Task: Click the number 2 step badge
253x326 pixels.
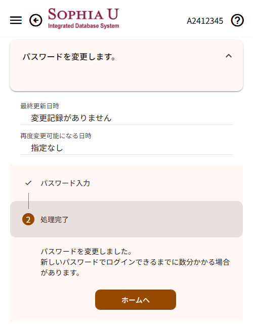Action: [x=28, y=219]
